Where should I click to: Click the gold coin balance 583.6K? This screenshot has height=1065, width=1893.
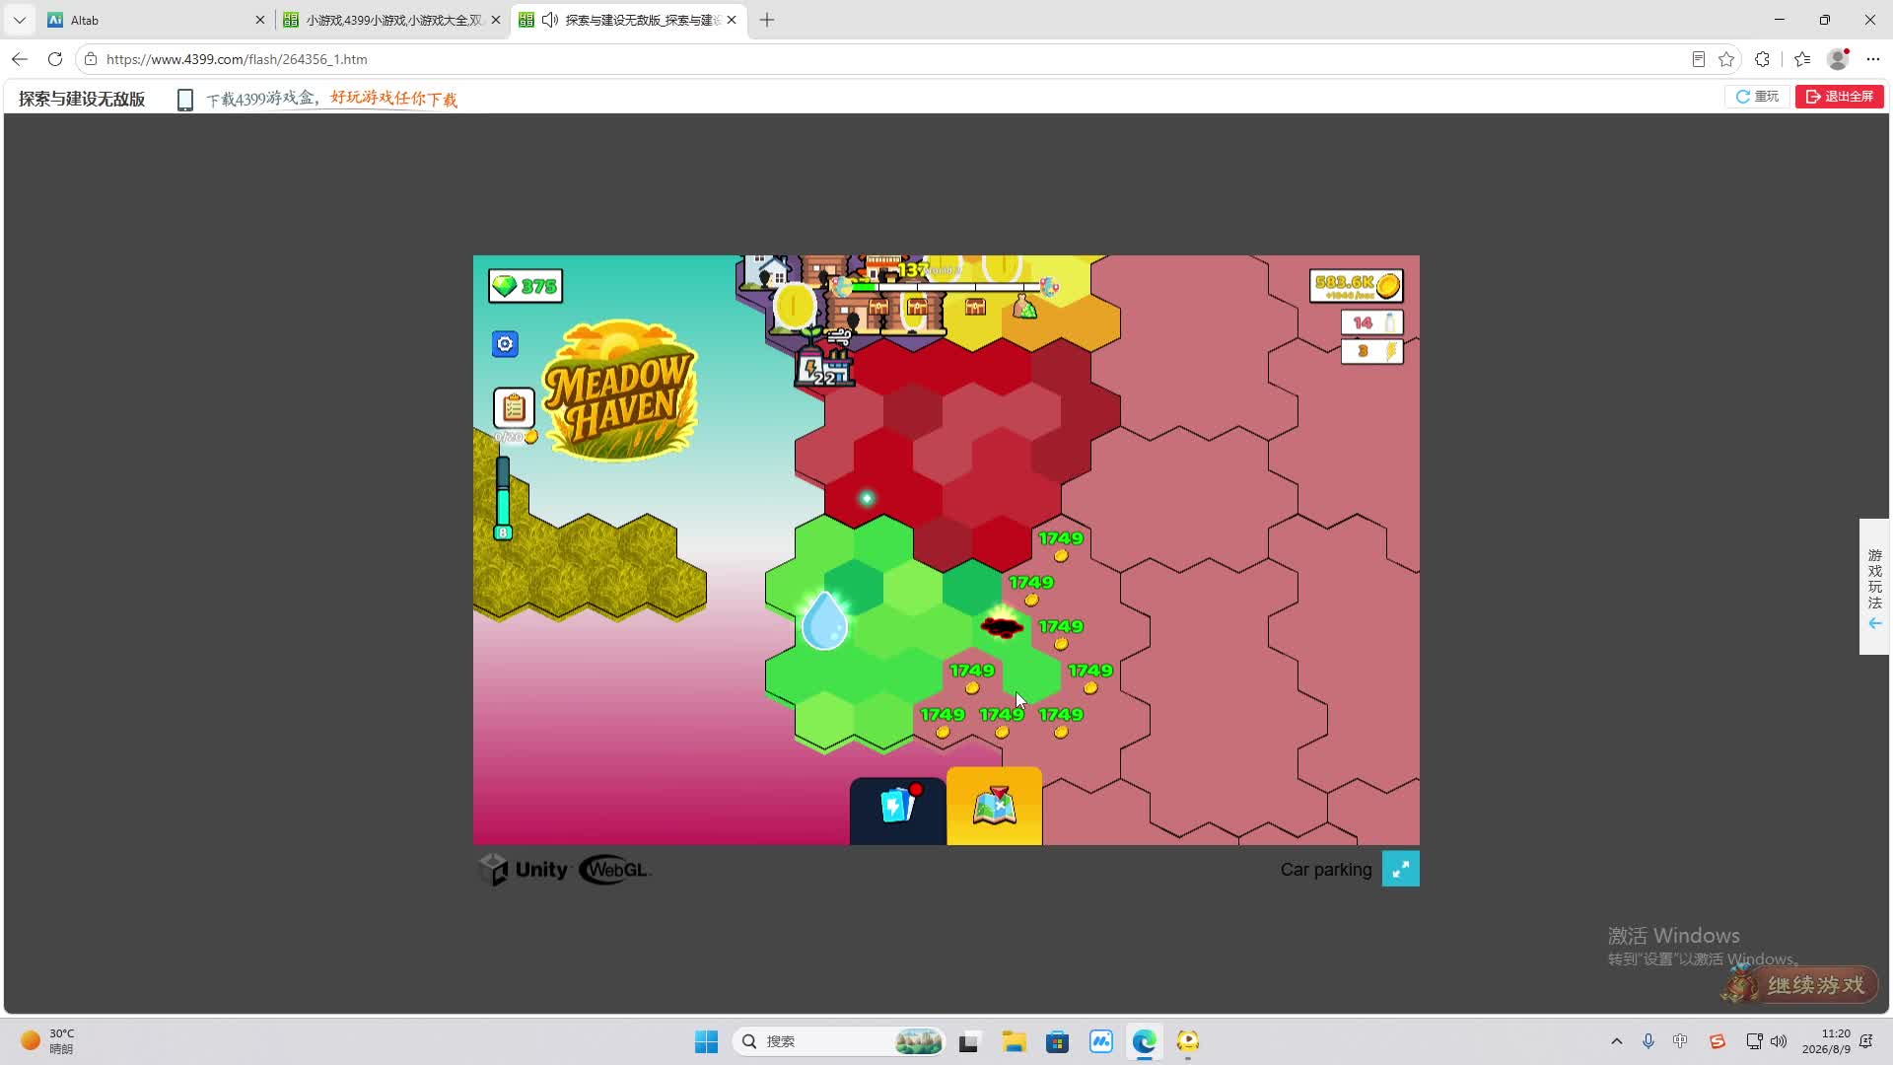tap(1357, 286)
